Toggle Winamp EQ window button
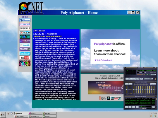 (x=152, y=75)
